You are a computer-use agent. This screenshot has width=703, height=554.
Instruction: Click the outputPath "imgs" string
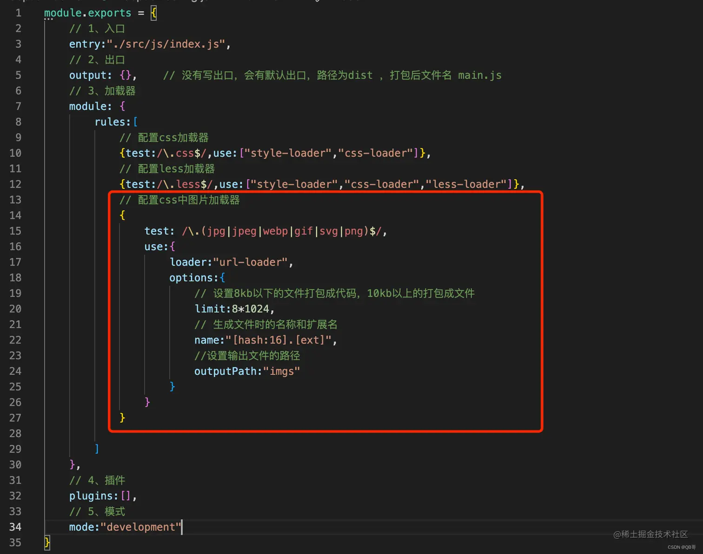click(282, 371)
